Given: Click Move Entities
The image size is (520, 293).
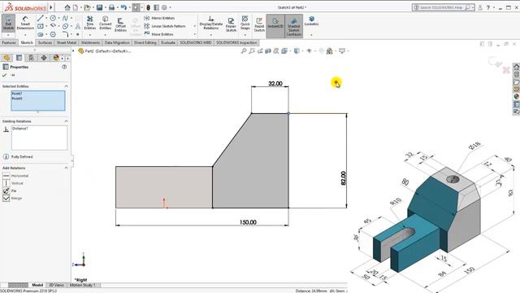Looking at the screenshot, I should pyautogui.click(x=159, y=34).
